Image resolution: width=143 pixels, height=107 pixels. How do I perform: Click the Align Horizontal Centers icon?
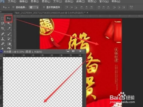(87, 7)
